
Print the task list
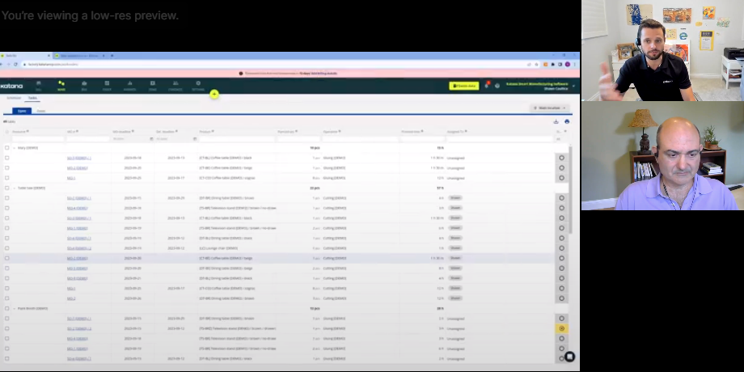(x=567, y=121)
